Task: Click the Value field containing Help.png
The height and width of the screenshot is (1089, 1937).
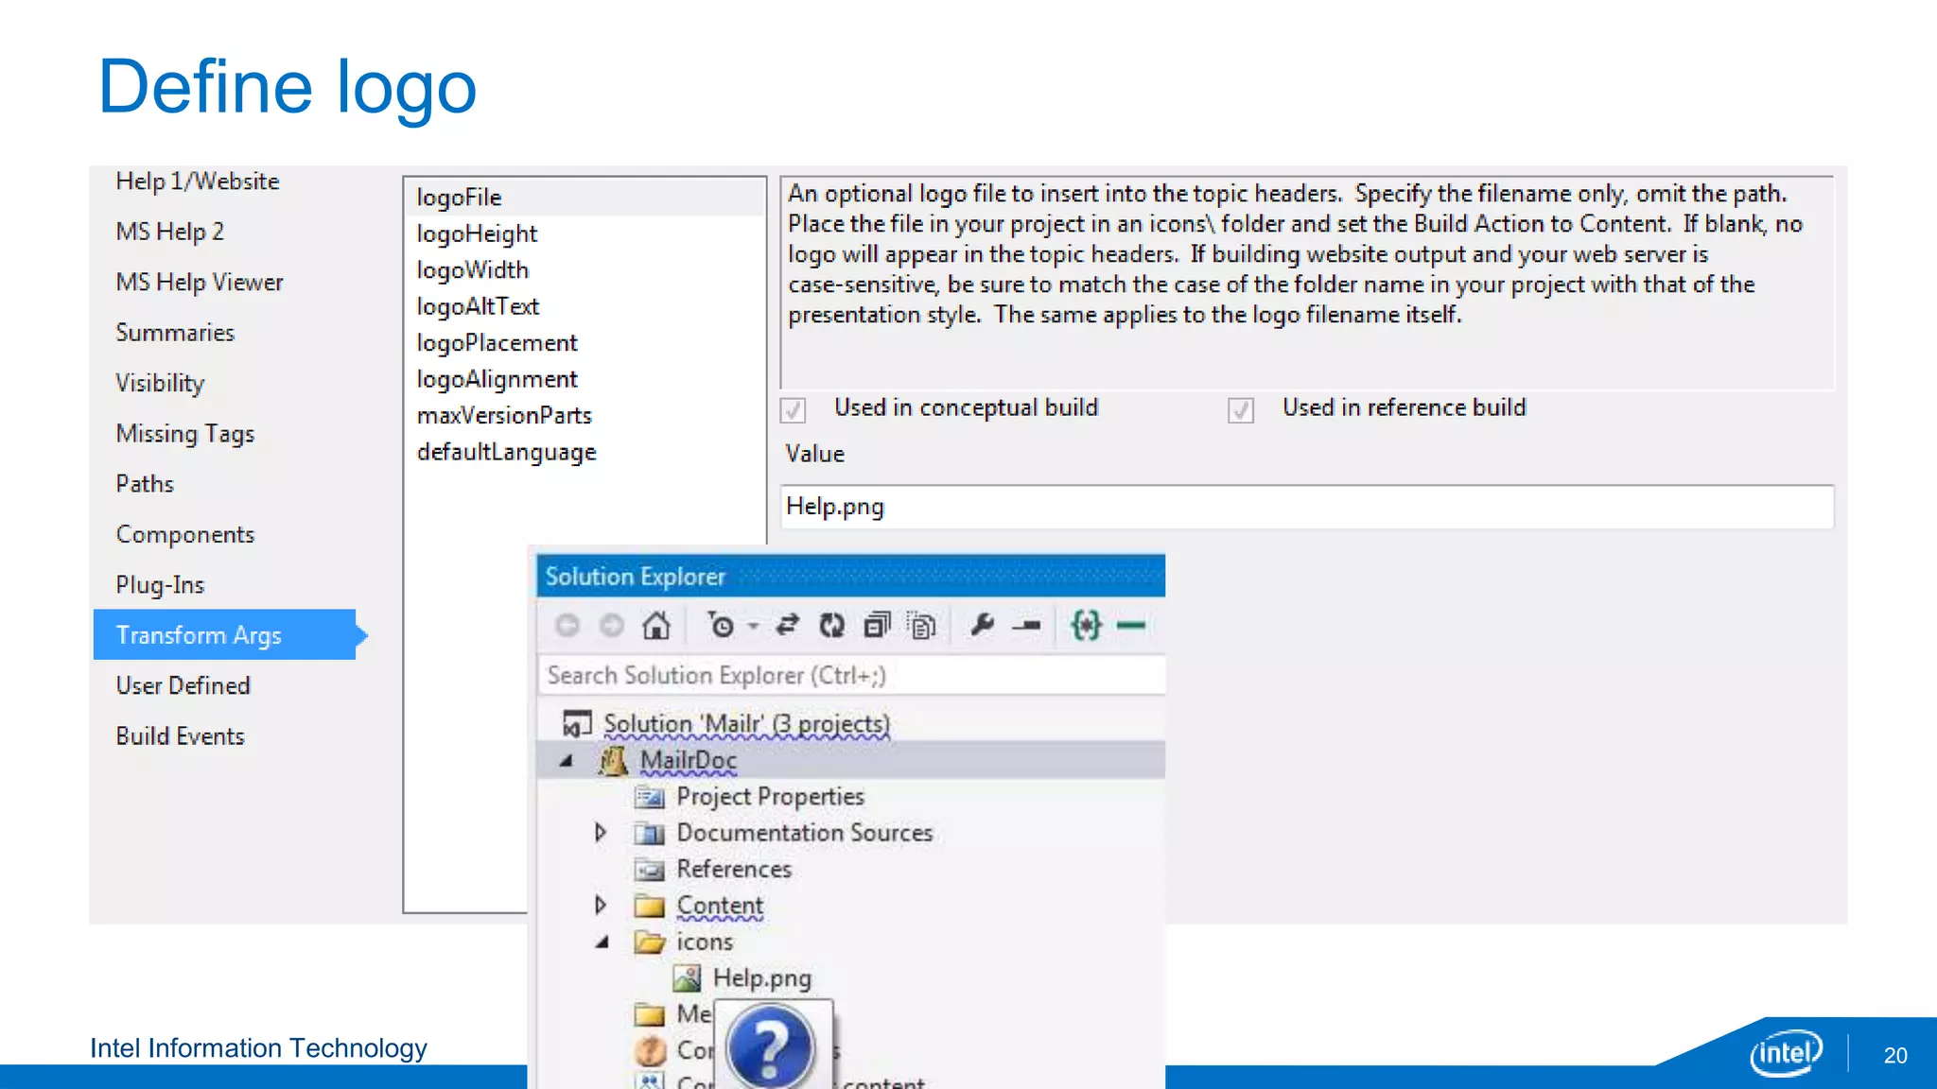Action: coord(1305,508)
